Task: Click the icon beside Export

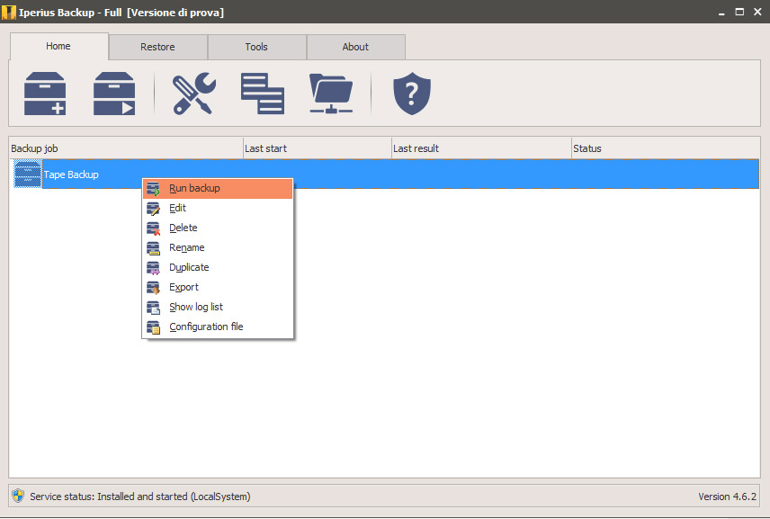Action: point(153,287)
